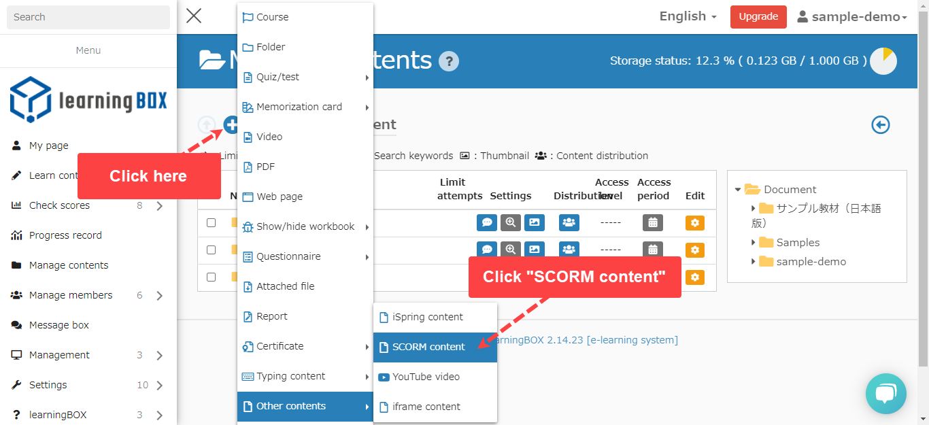This screenshot has height=425, width=929.
Task: Tick the first row checkbox
Action: 212,222
